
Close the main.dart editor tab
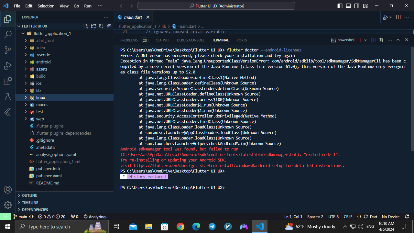pos(148,17)
